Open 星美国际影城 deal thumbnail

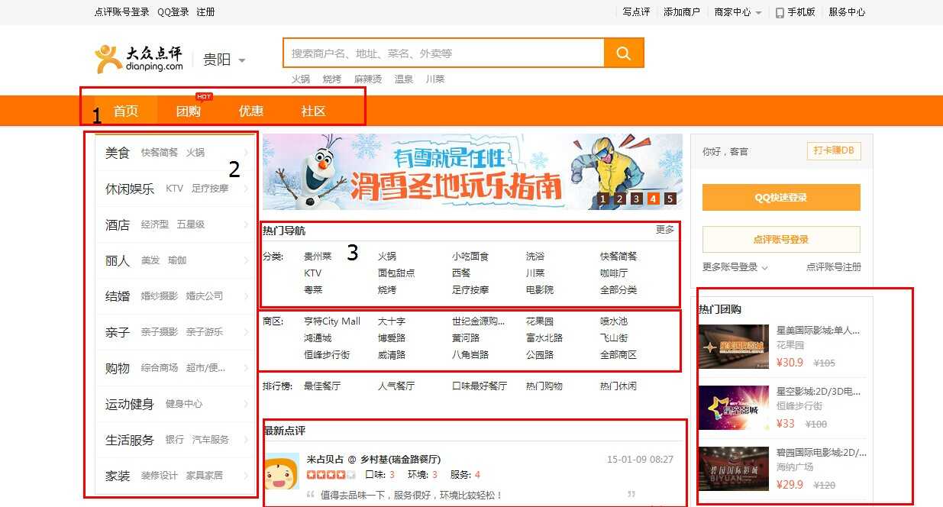[734, 346]
